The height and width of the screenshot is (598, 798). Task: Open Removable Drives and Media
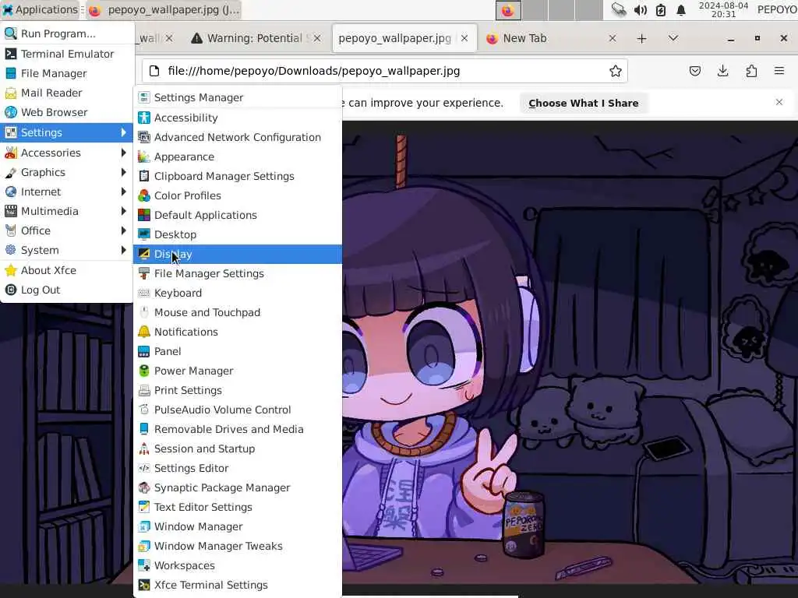click(x=237, y=429)
